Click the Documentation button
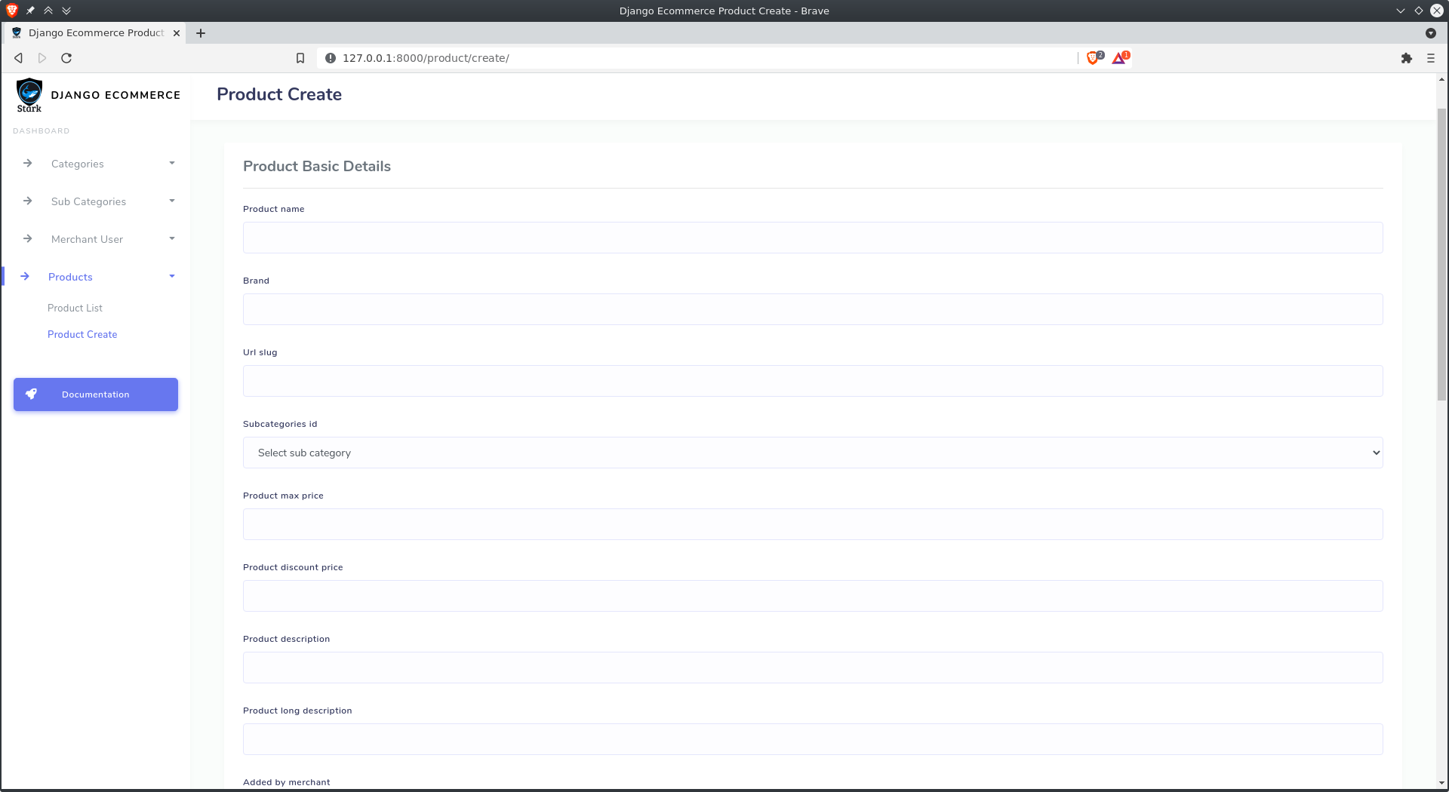 [x=95, y=394]
